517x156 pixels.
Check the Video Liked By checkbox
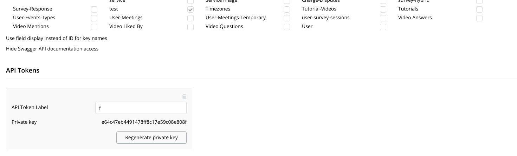pyautogui.click(x=190, y=27)
